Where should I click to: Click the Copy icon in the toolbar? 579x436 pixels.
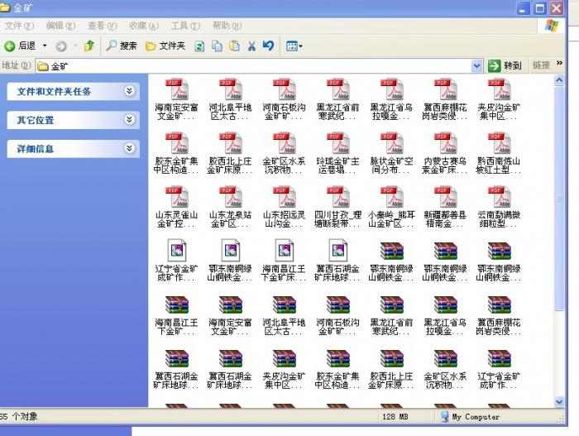217,46
